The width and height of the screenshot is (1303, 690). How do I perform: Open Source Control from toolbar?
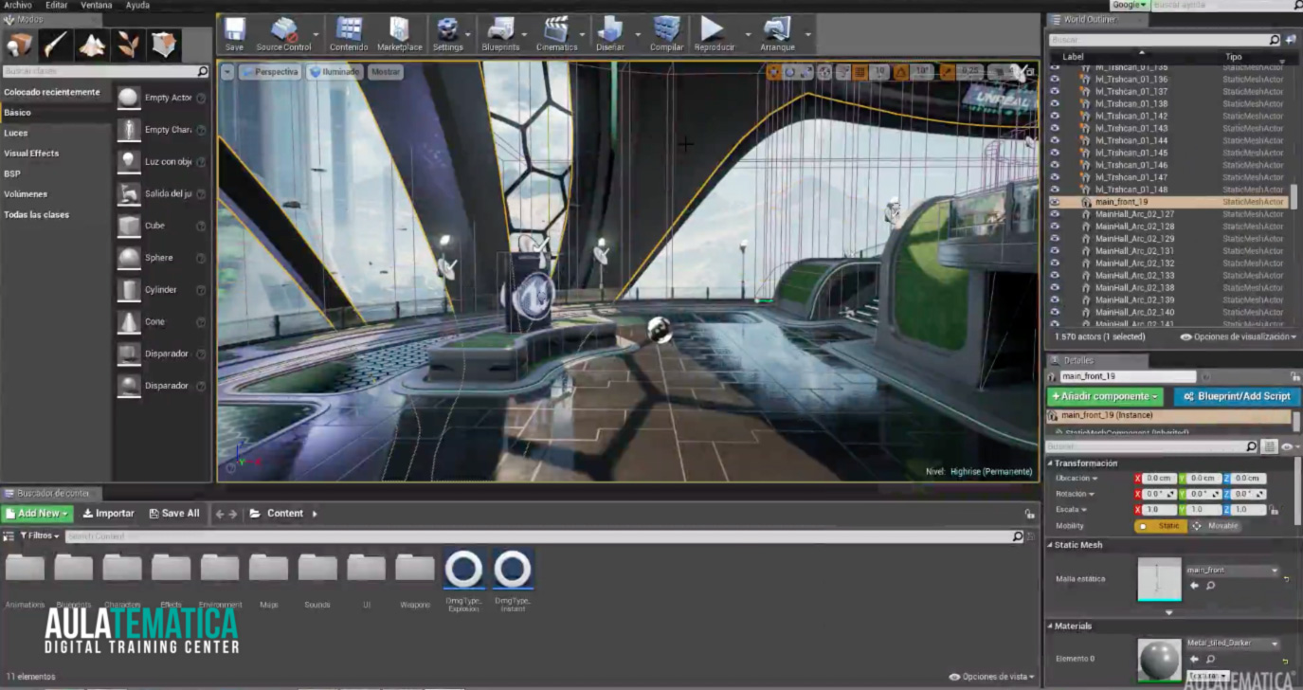coord(283,34)
